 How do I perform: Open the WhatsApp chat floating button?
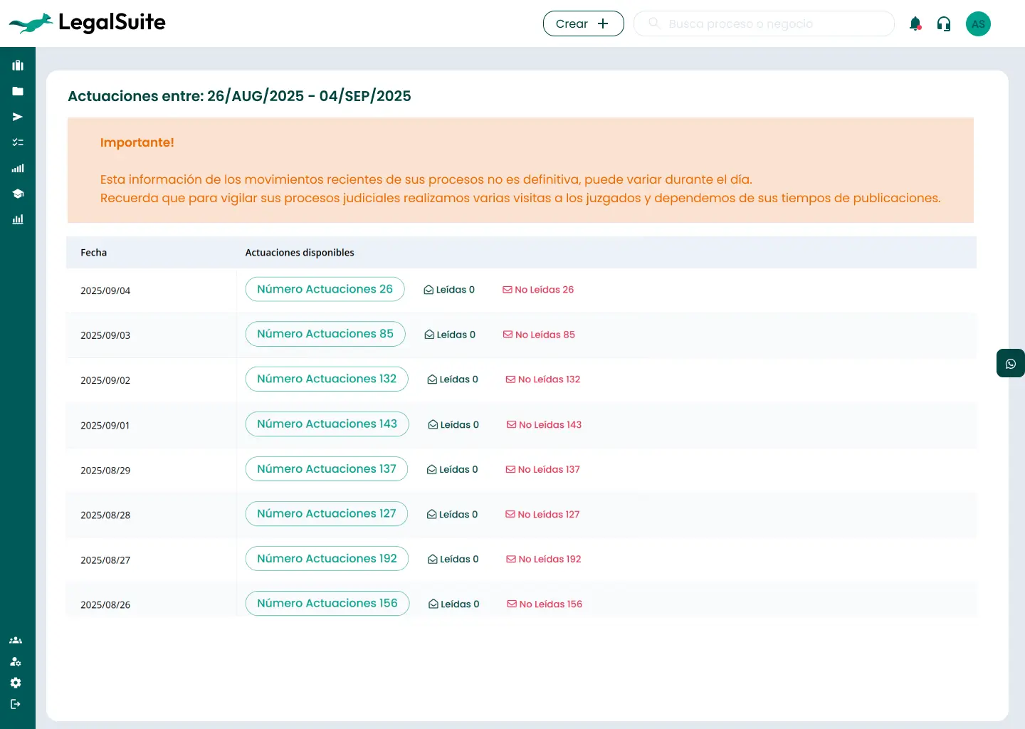pos(1010,364)
